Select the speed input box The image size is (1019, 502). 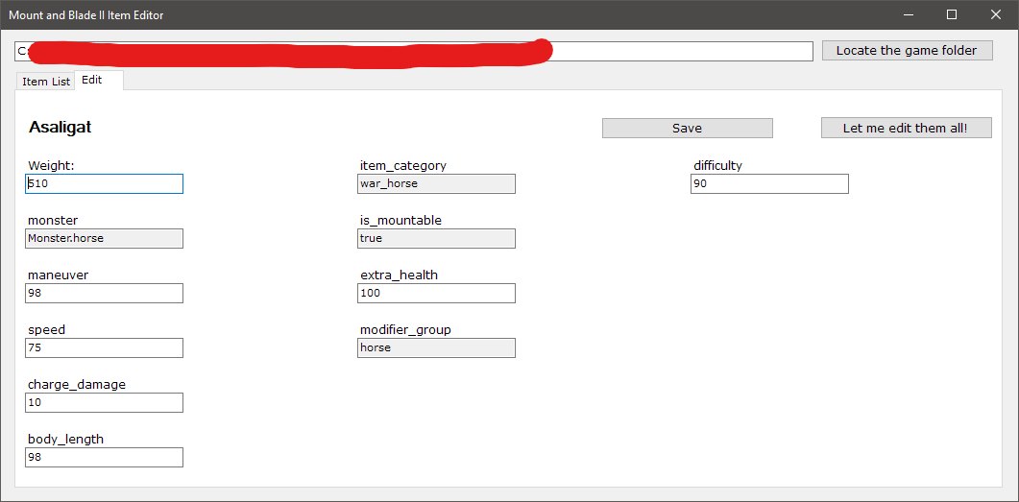105,347
